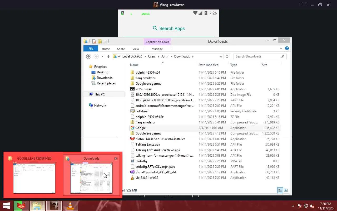Open Recent places in the navigation pane
Image resolution: width=337 pixels, height=211 pixels.
[106, 83]
